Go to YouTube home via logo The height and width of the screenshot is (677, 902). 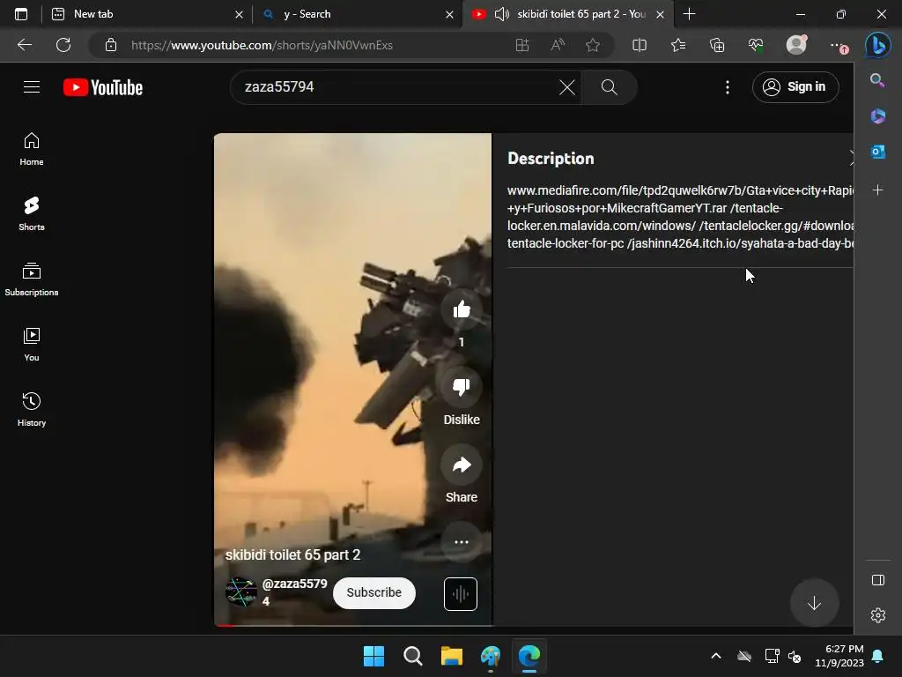click(103, 87)
